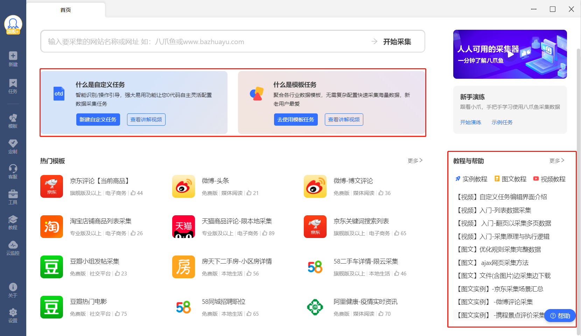Expand 更多 next to 热门模板

pyautogui.click(x=415, y=161)
